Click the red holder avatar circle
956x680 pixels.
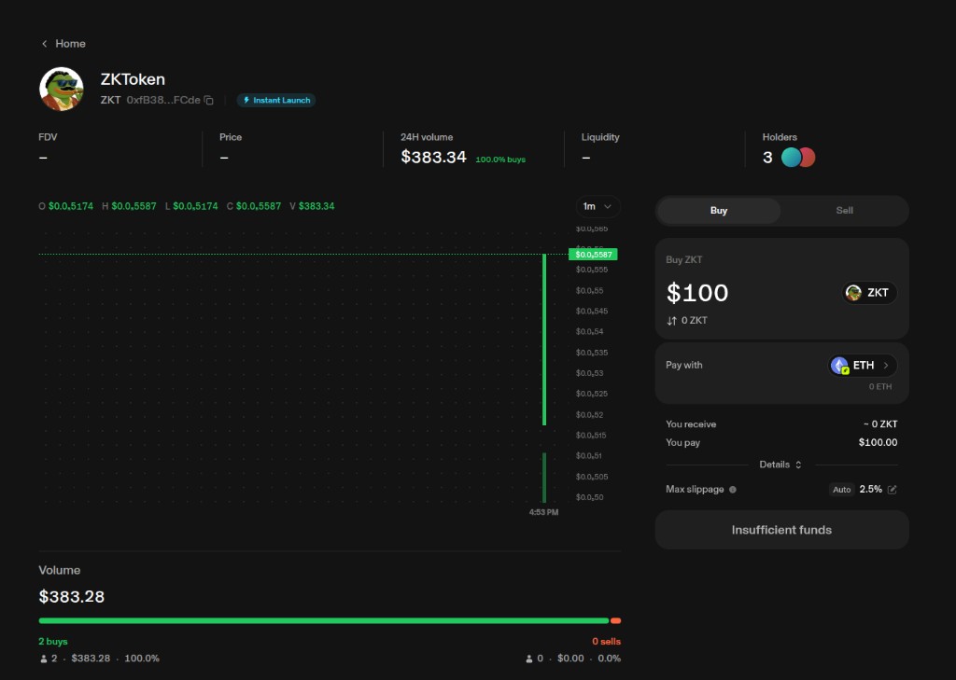pos(808,158)
